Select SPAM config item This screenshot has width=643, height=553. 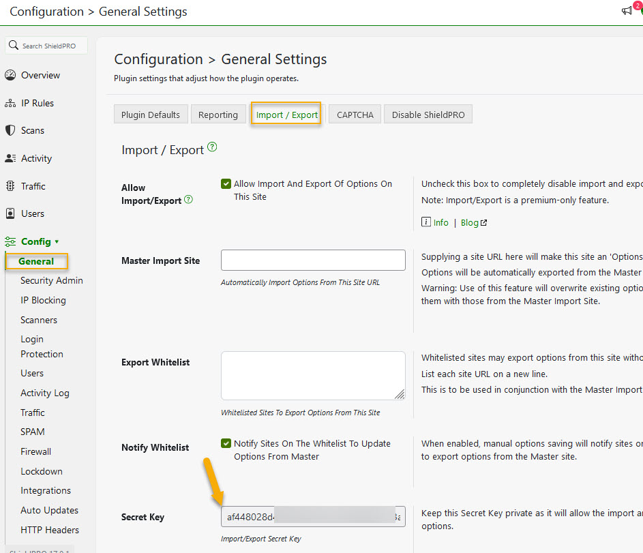(33, 432)
